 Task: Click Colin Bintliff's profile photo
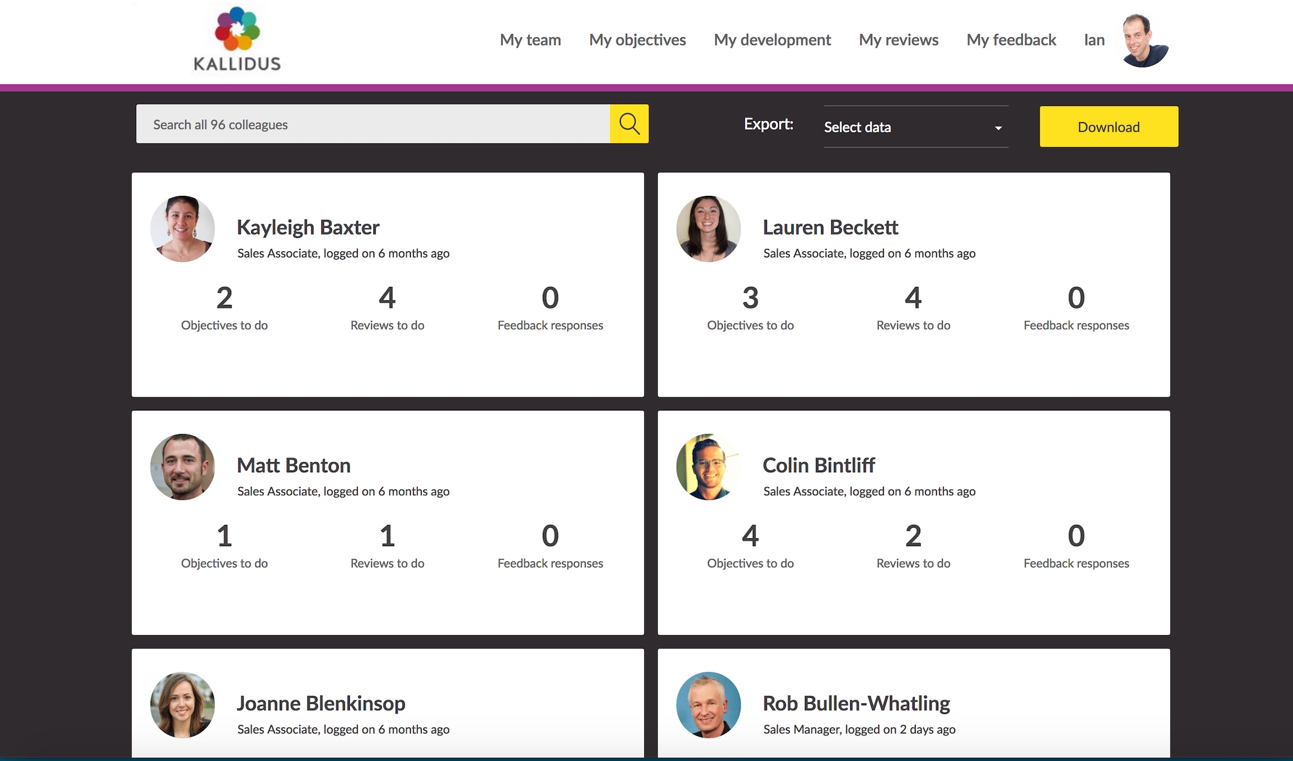click(709, 467)
